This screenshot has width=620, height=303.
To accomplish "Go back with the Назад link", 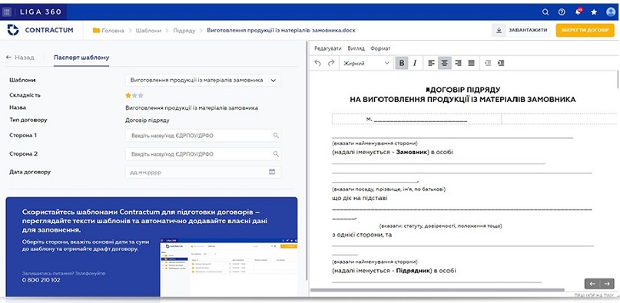I will (21, 58).
